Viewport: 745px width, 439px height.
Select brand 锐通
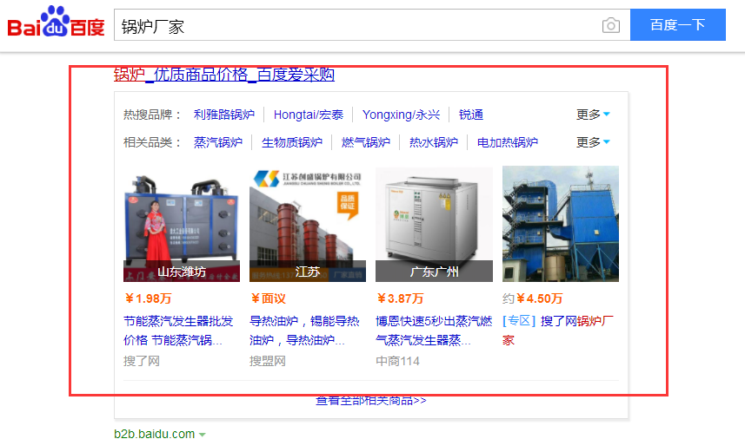(471, 115)
